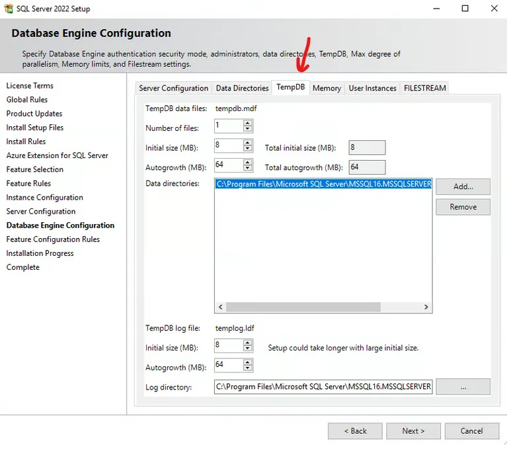The width and height of the screenshot is (511, 451).
Task: Open the FILESTREAM tab
Action: click(424, 88)
